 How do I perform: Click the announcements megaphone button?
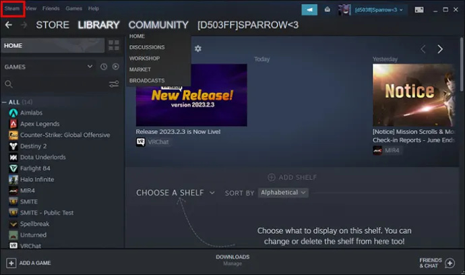tap(309, 10)
